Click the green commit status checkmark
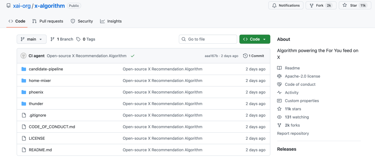Image resolution: width=375 pixels, height=158 pixels. click(x=133, y=56)
